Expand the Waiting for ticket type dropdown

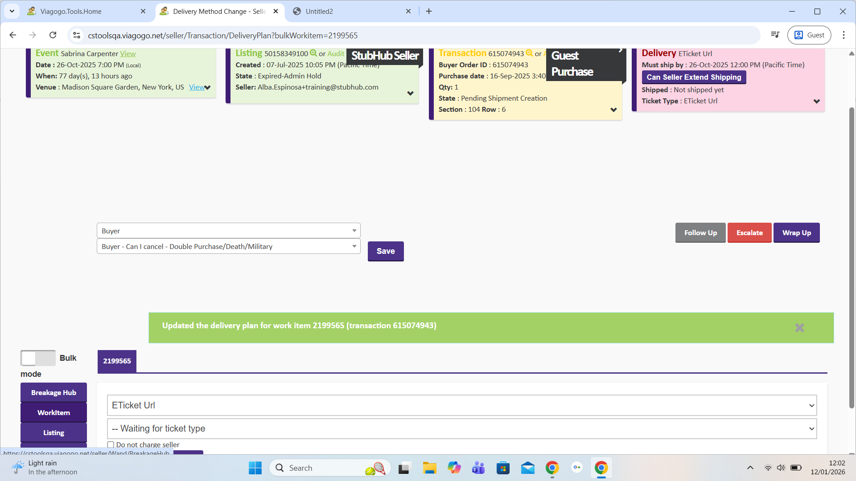(461, 428)
